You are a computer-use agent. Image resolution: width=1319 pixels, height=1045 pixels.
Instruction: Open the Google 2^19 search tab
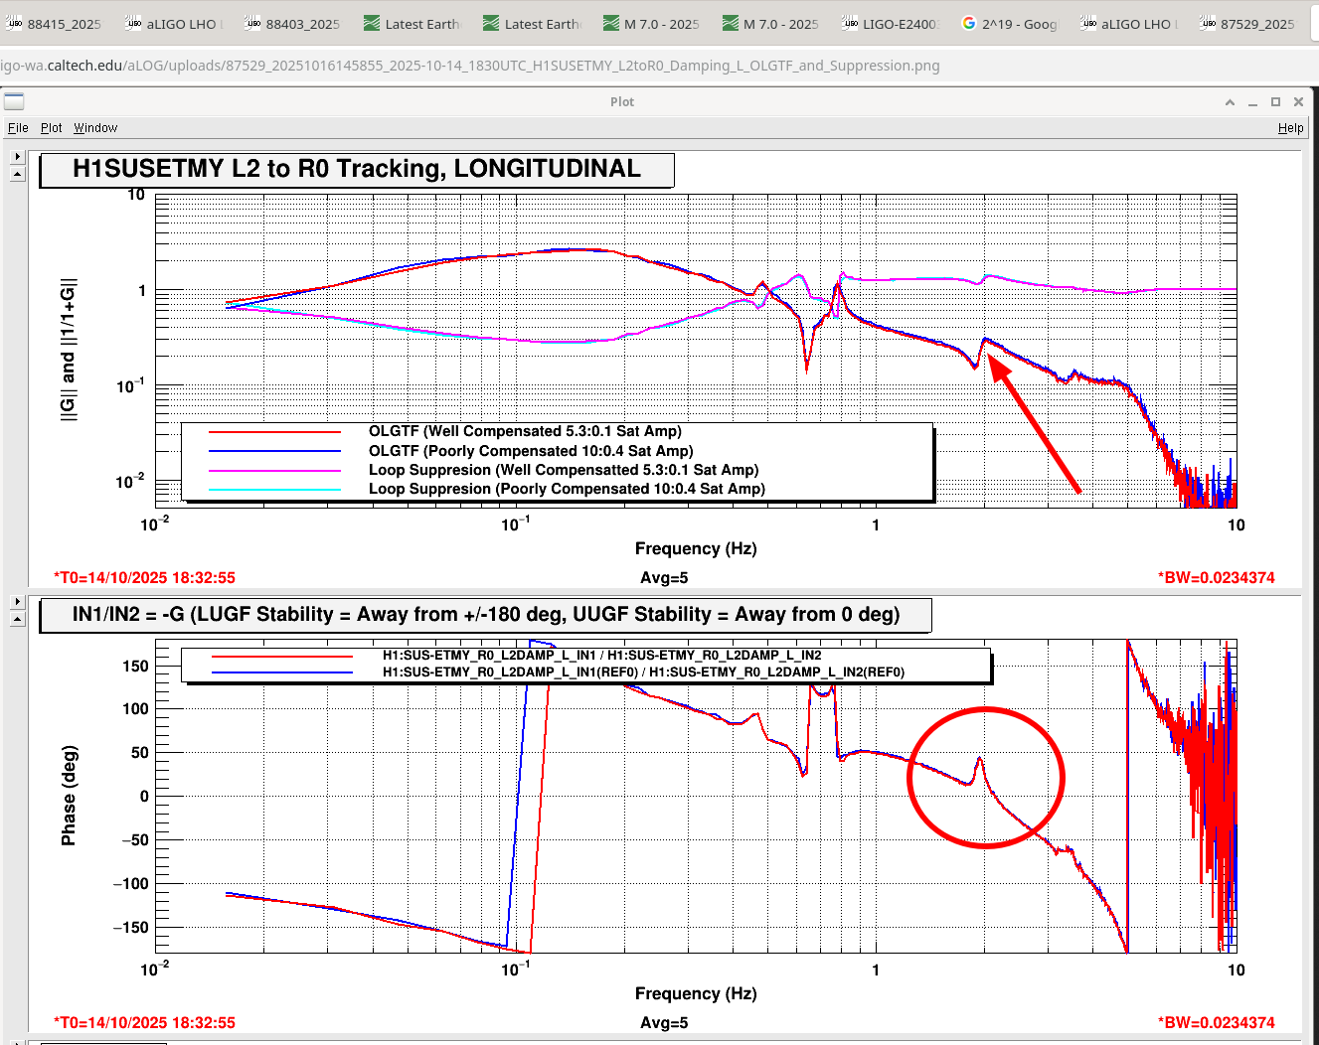pos(1009,24)
